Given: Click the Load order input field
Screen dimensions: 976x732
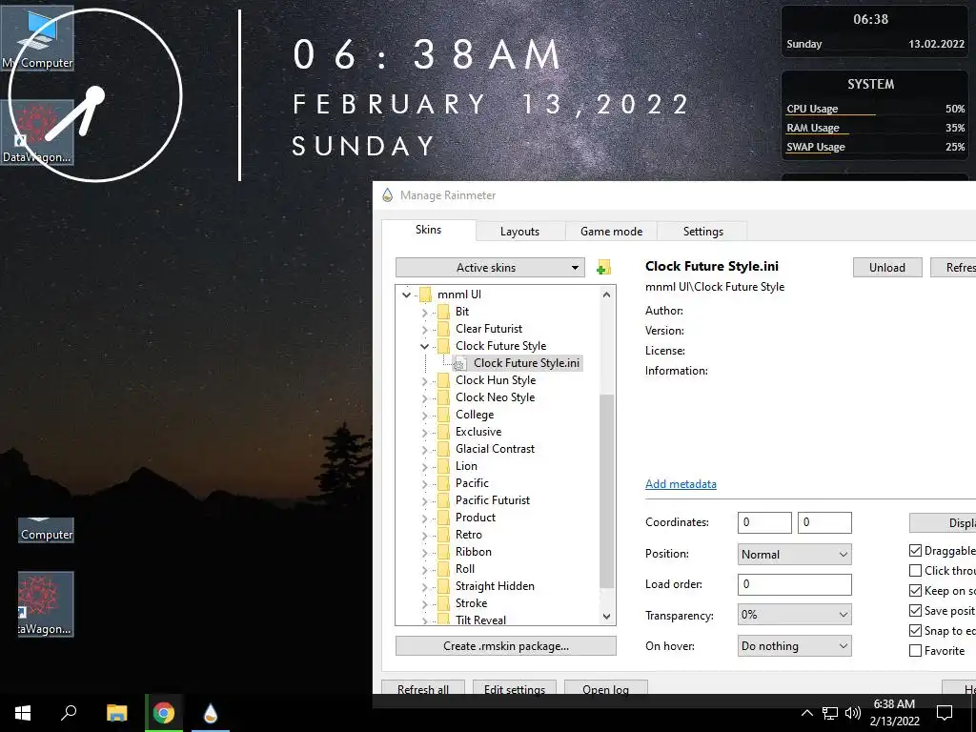Looking at the screenshot, I should pyautogui.click(x=794, y=584).
